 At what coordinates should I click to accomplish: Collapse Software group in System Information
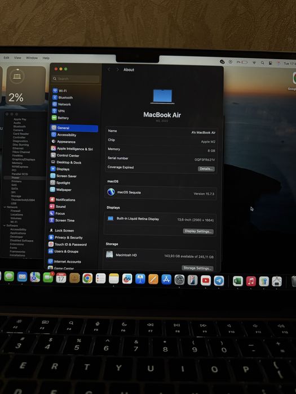pyautogui.click(x=5, y=226)
